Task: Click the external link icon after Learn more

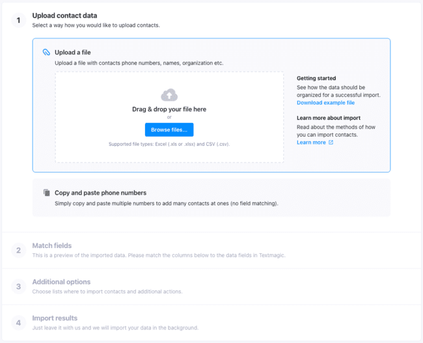Action: click(331, 143)
